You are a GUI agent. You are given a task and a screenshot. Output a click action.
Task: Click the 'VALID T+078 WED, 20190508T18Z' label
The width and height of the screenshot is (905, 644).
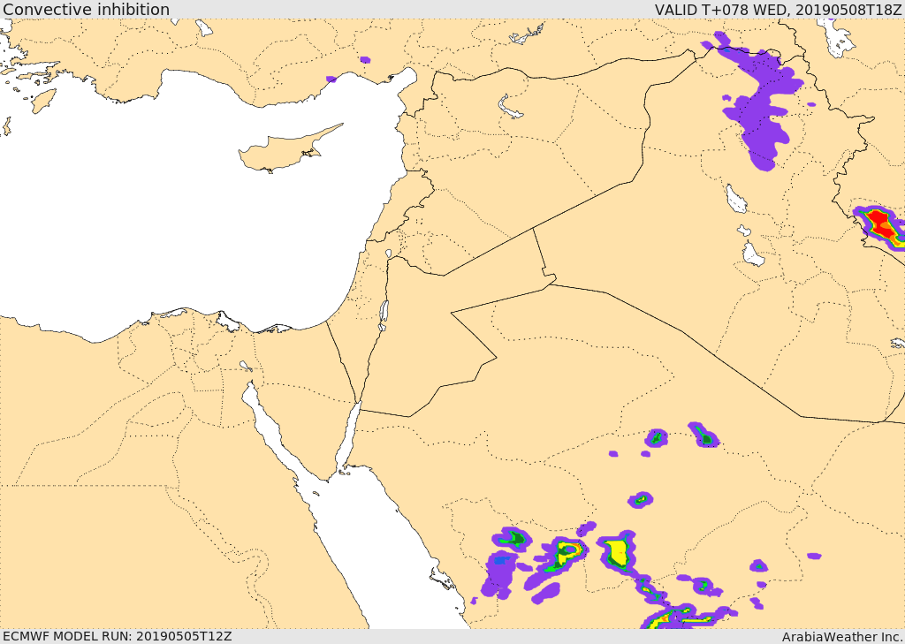(x=778, y=9)
